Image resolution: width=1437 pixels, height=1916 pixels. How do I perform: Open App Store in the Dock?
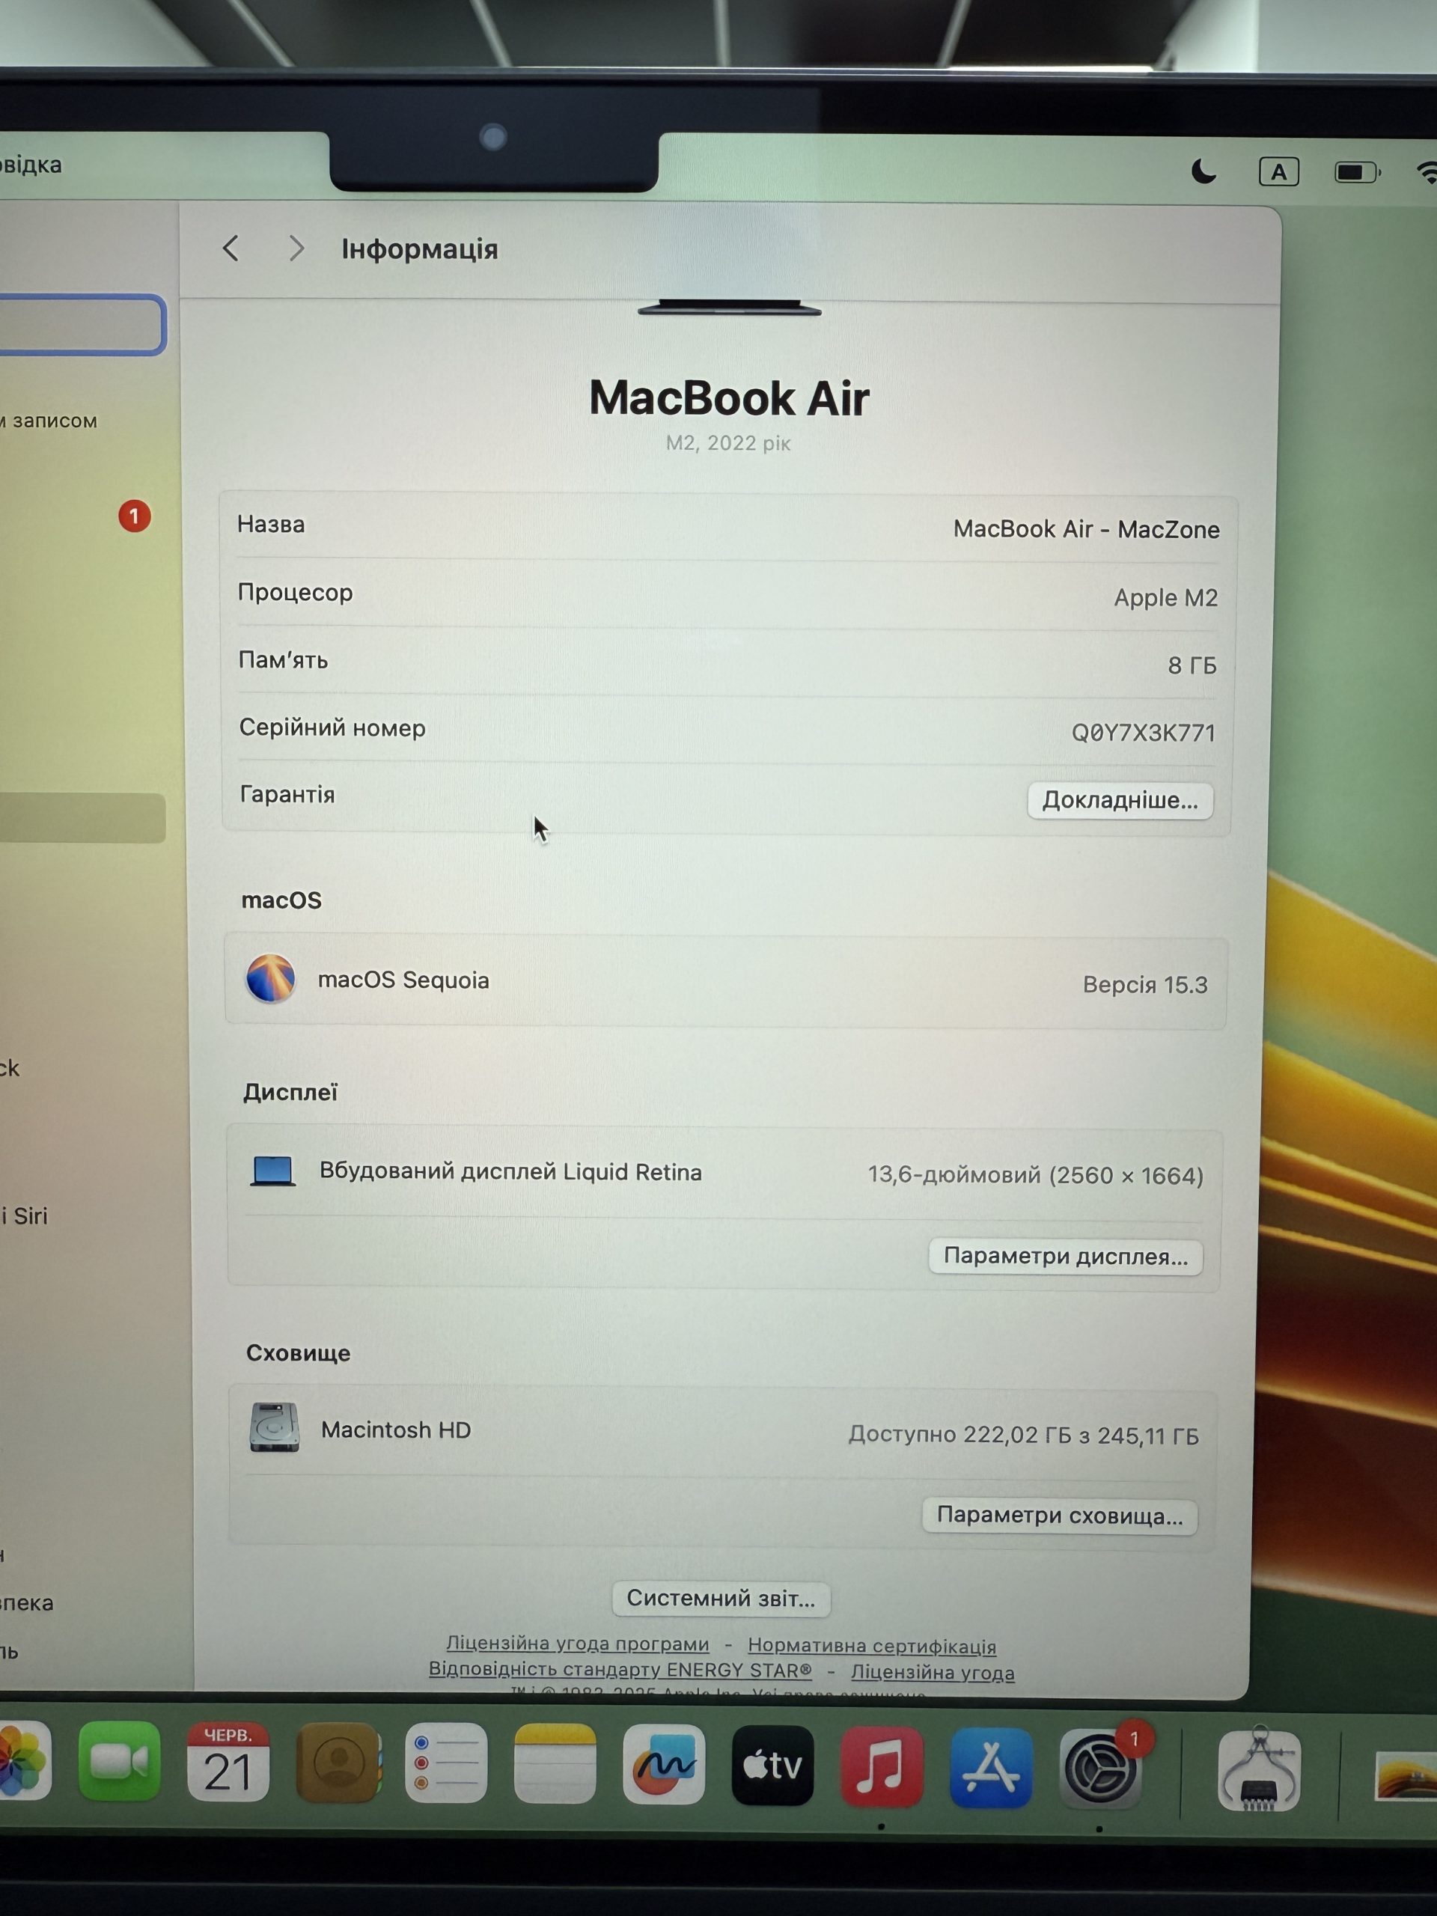(991, 1767)
